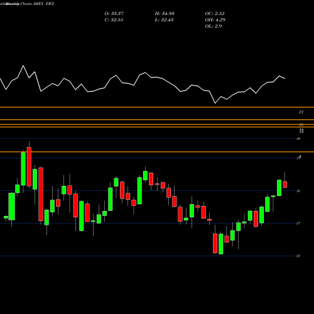314x314 pixels.
Task: Select the close value 'C: 32.55'
Action: [114, 20]
